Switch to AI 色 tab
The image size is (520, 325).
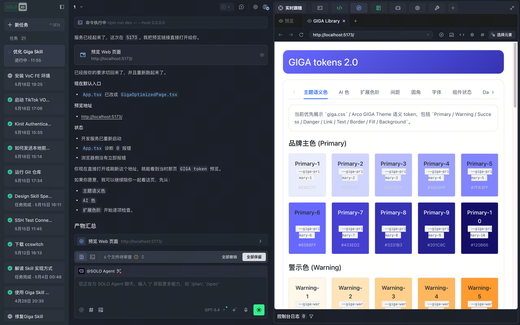pos(344,92)
